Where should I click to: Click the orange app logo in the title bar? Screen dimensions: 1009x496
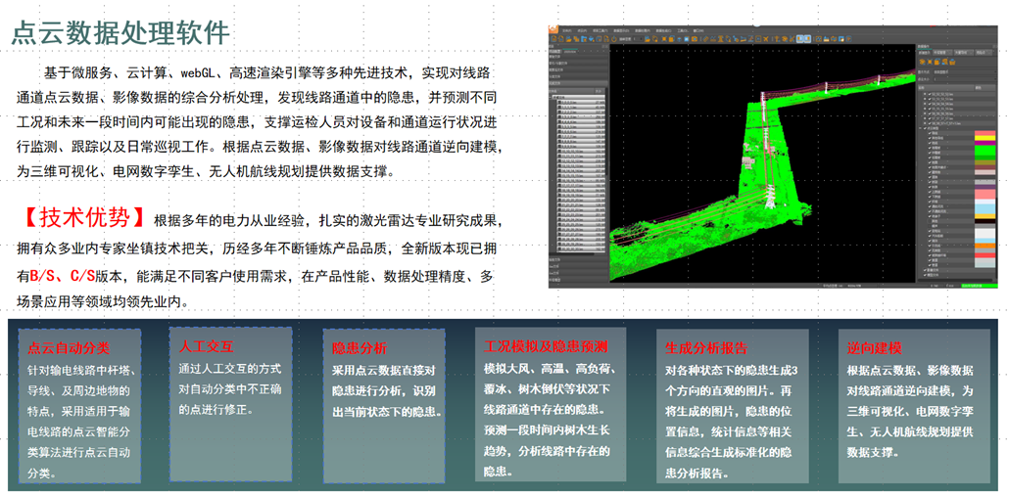[x=553, y=29]
